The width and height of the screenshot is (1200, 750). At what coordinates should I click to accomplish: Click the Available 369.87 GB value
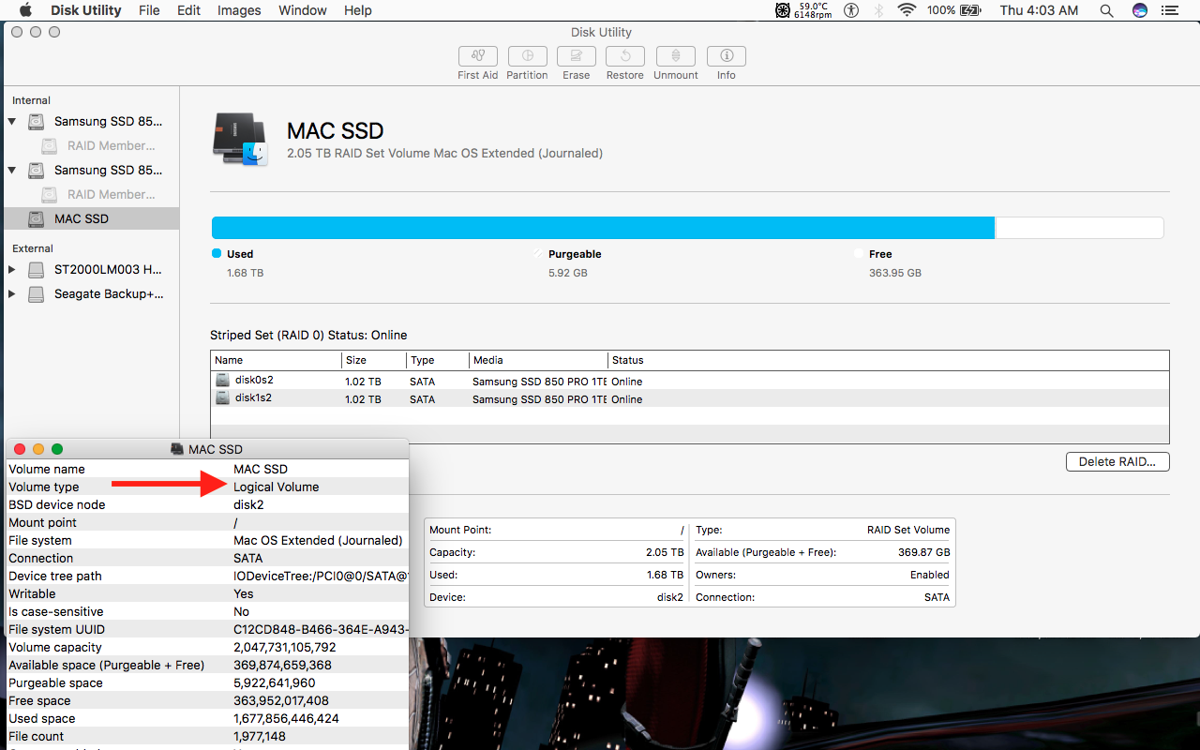point(923,552)
